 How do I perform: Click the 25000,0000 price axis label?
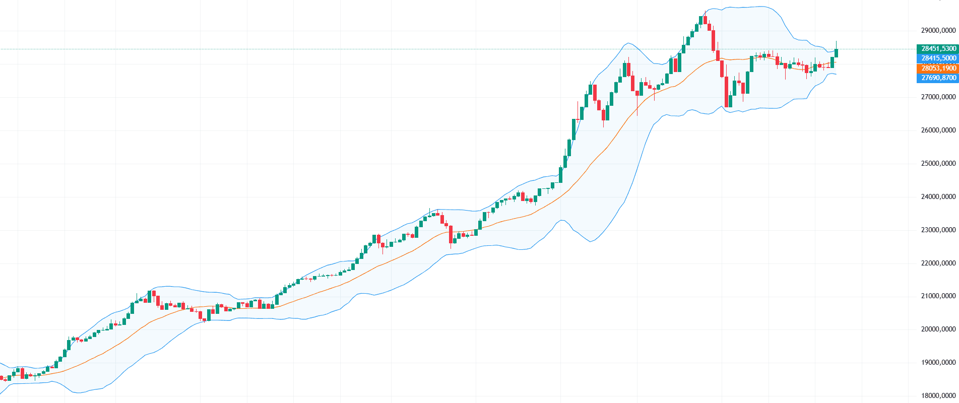pyautogui.click(x=938, y=164)
